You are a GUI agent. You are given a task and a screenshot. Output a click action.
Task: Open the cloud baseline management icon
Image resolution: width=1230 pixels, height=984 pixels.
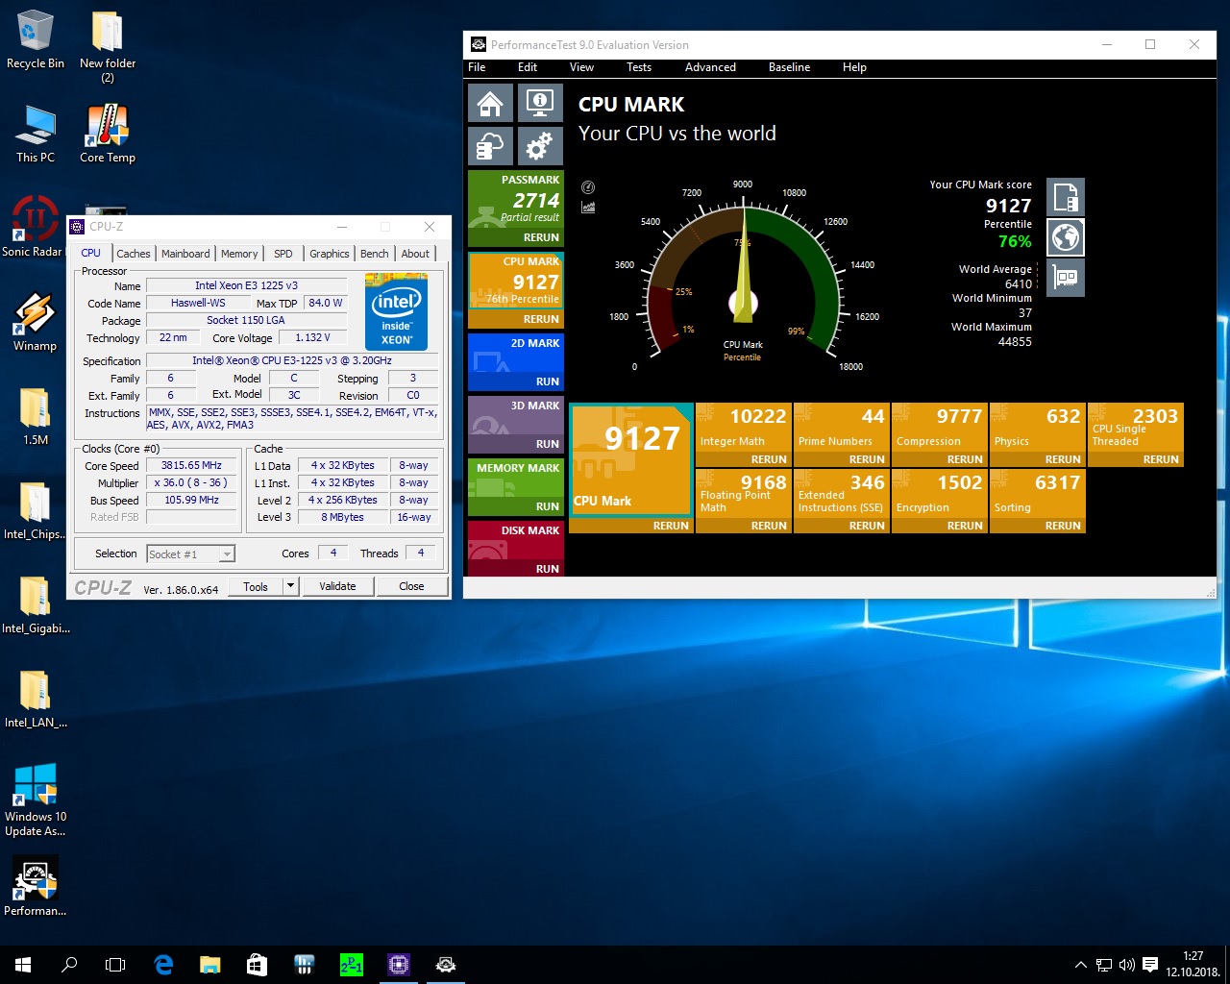click(490, 146)
